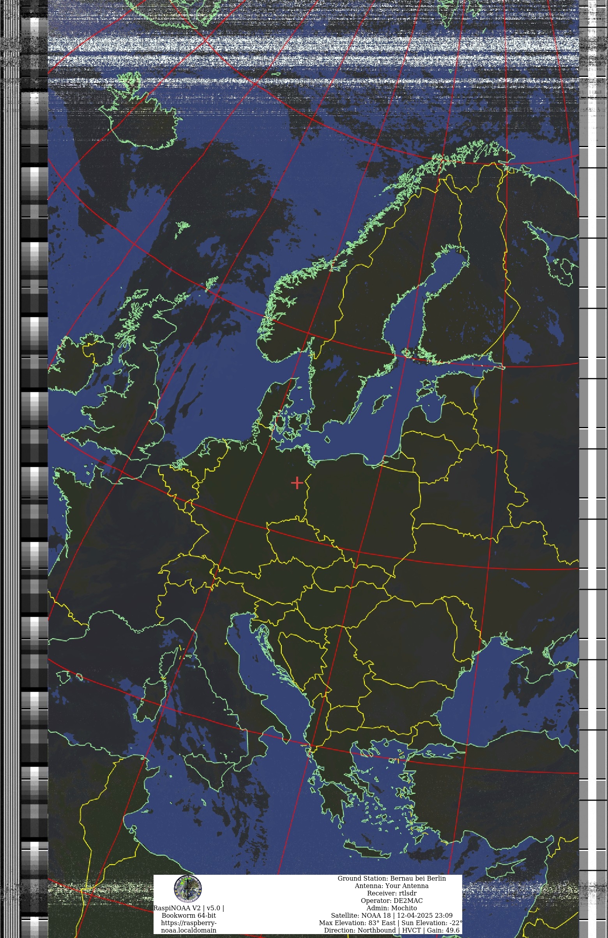Click the 'Satellite: NOAA 18' date line
The width and height of the screenshot is (608, 938).
point(392,915)
